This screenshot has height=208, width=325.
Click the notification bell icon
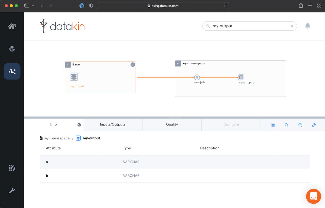tap(307, 26)
